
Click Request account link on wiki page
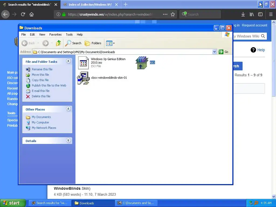point(254,25)
